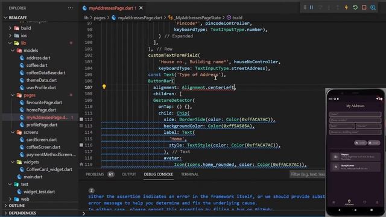Collapse the pages folder
This screenshot has height=217, width=386.
(13, 95)
